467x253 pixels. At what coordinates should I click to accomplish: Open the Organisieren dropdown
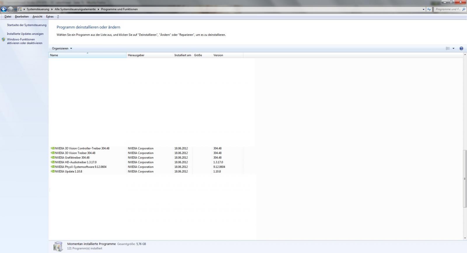pos(62,48)
